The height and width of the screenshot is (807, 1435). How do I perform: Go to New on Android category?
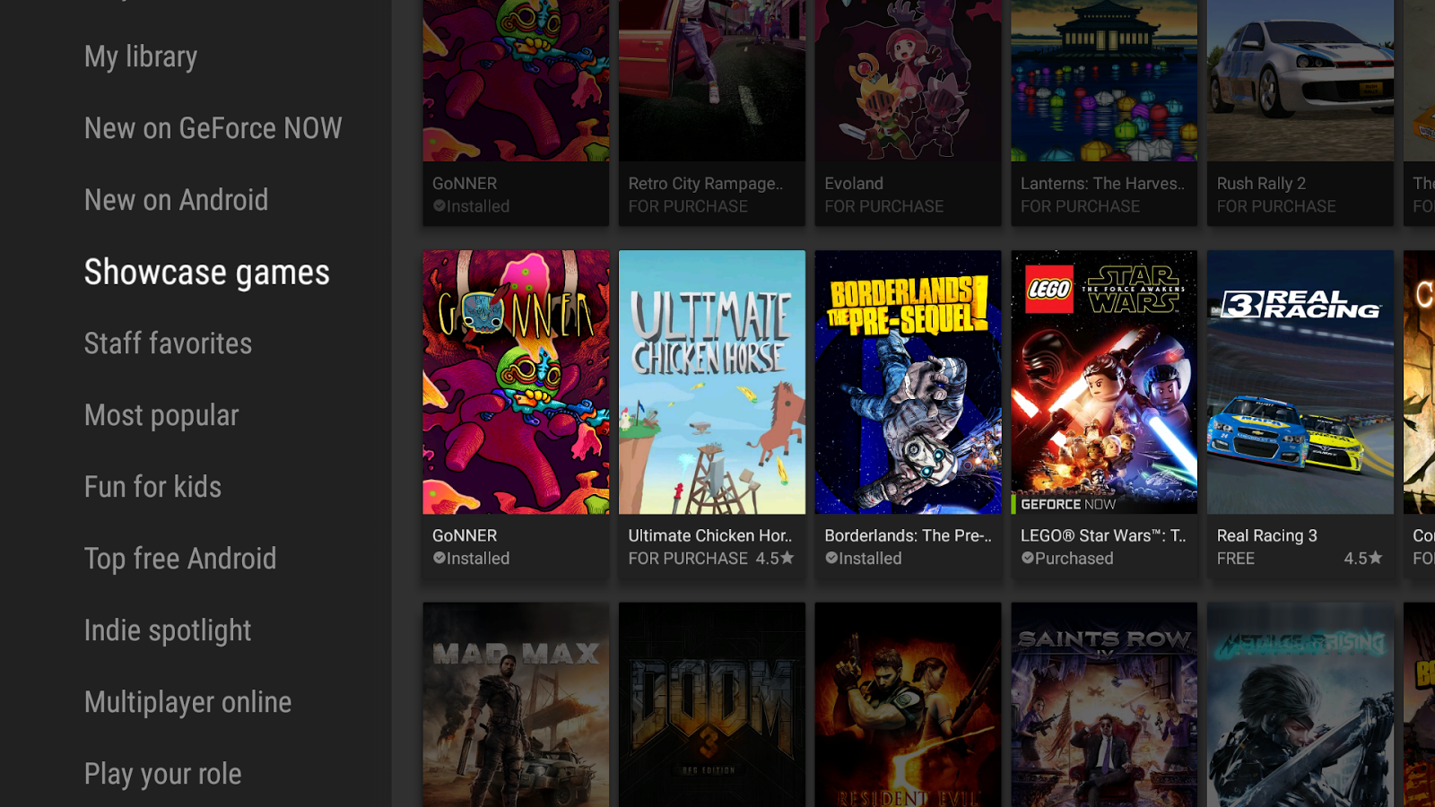176,200
